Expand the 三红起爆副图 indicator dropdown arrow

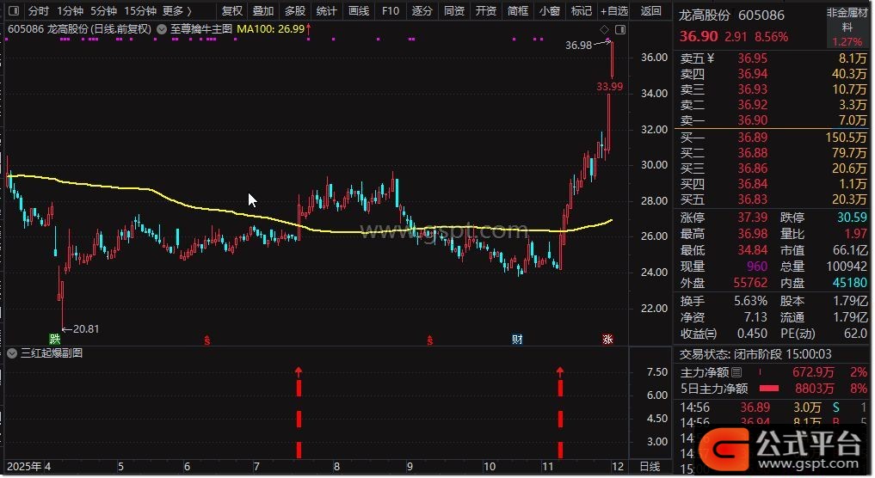12,353
